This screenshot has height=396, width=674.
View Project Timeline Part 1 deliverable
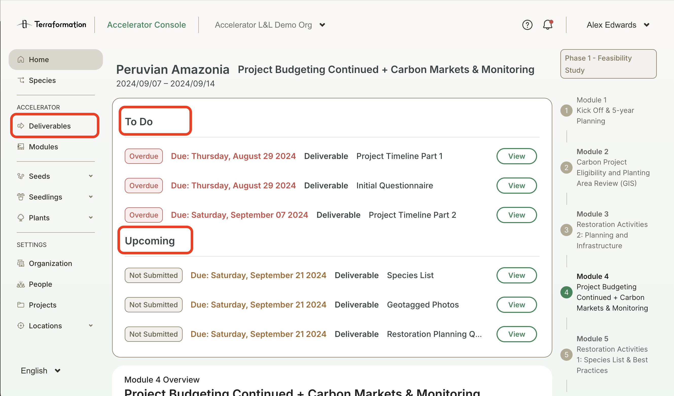(517, 156)
